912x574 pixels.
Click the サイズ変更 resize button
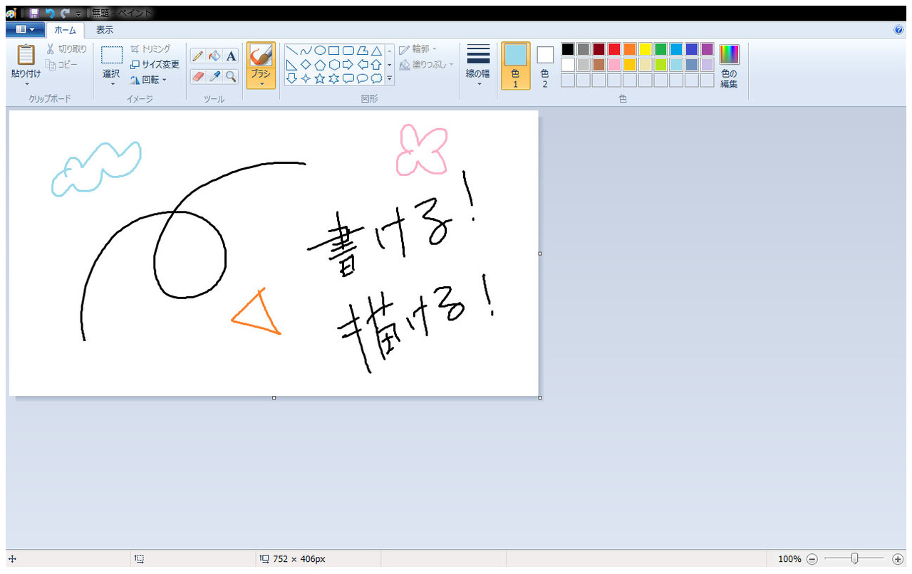click(x=155, y=64)
